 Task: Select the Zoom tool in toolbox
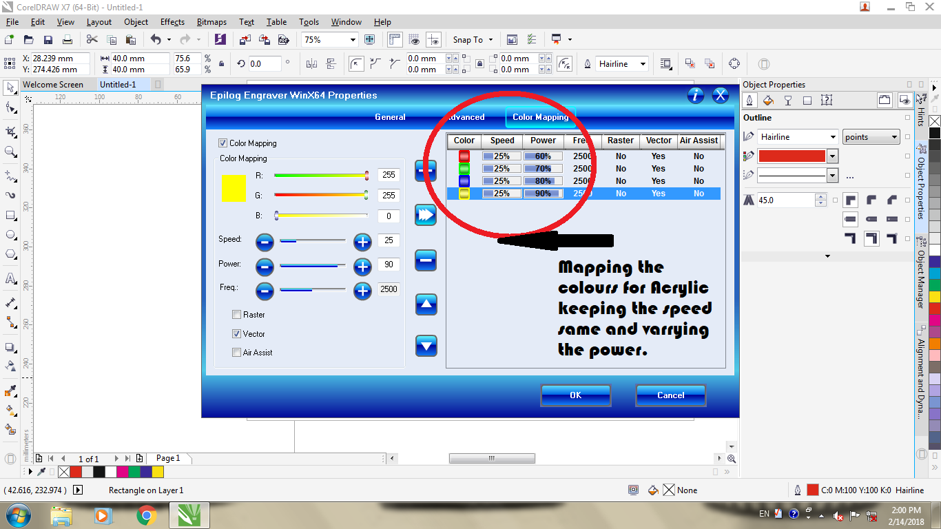11,152
